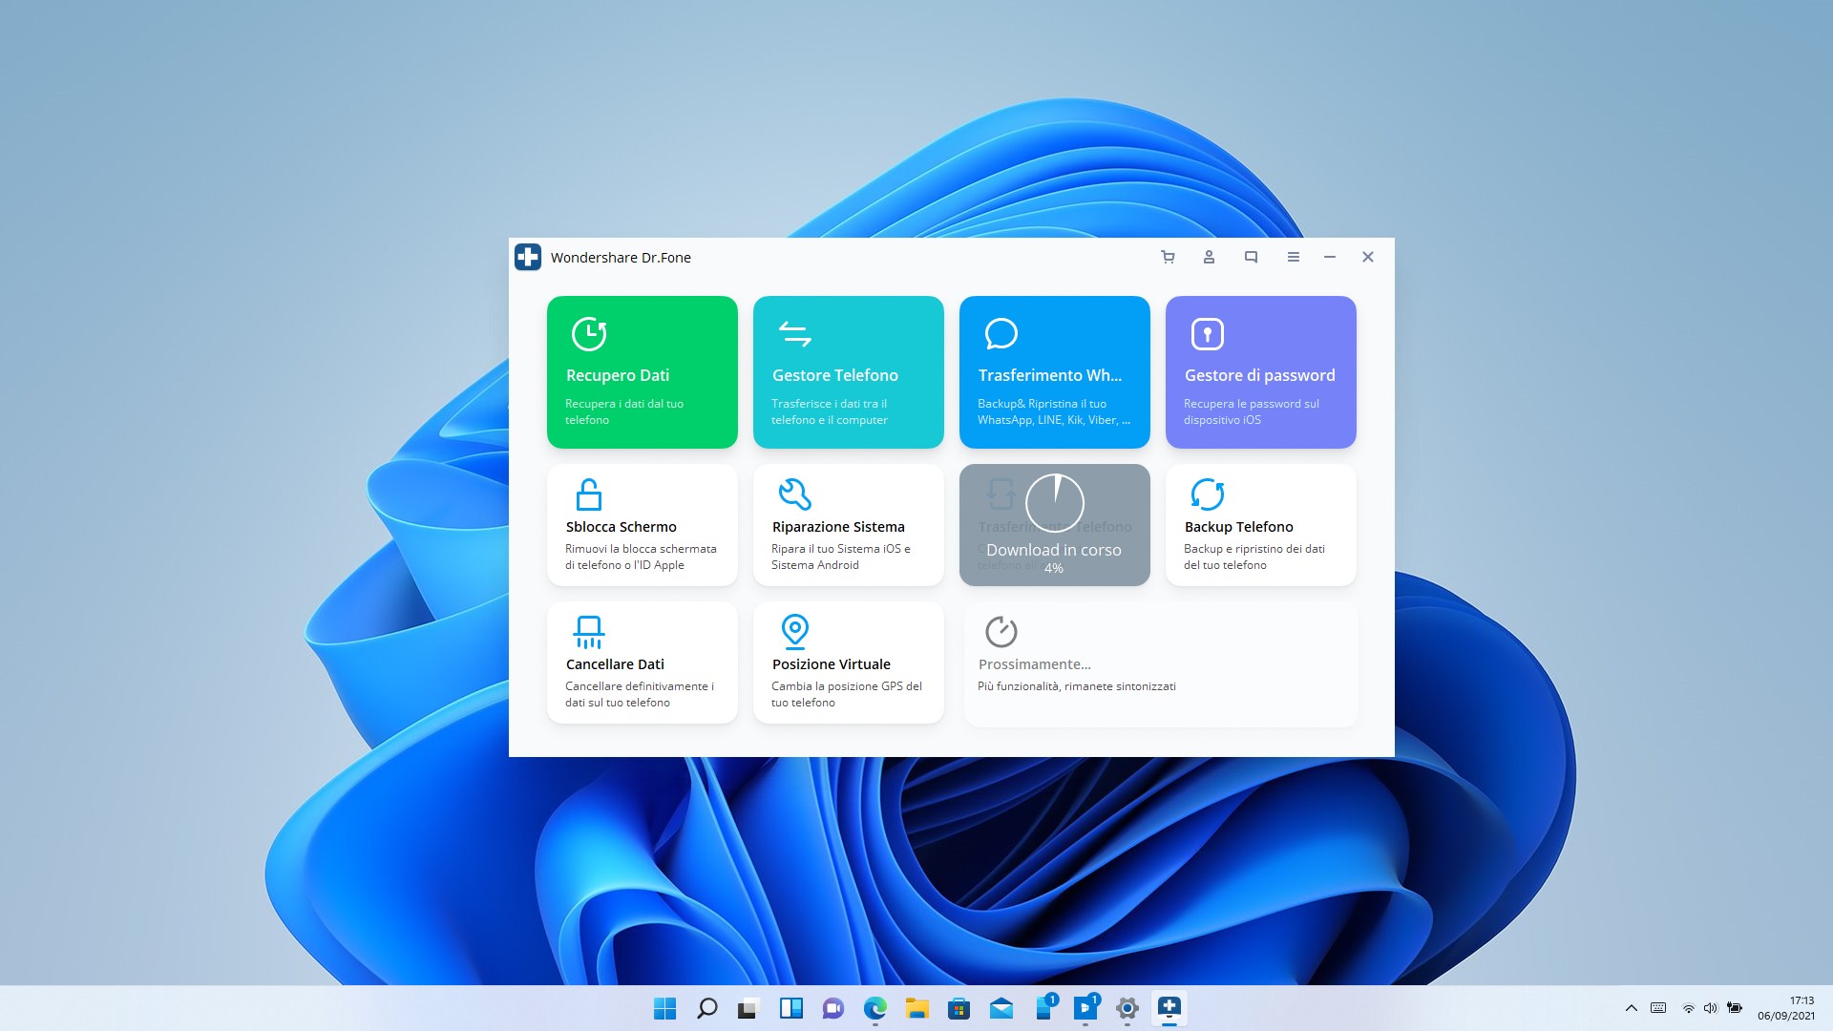Open the hamburger menu in Dr.Fone

[1293, 257]
